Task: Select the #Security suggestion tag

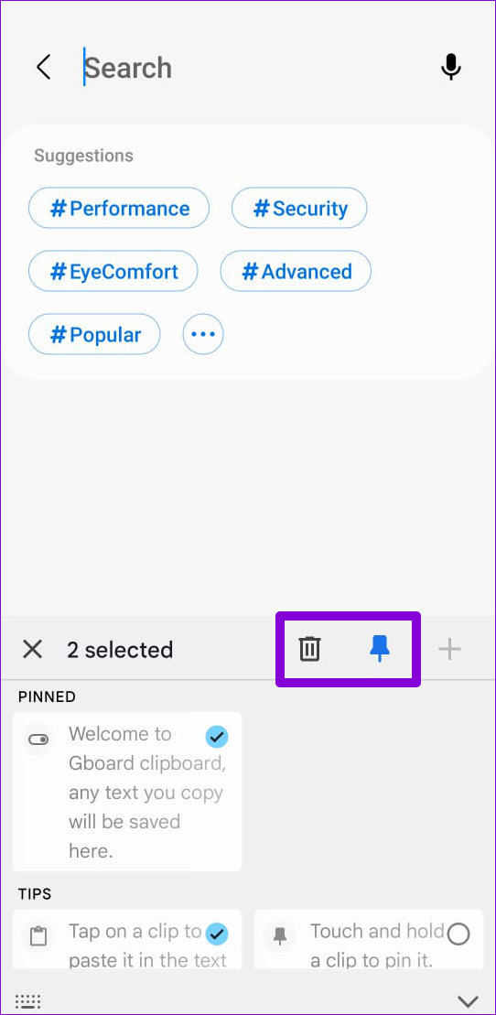Action: point(299,209)
